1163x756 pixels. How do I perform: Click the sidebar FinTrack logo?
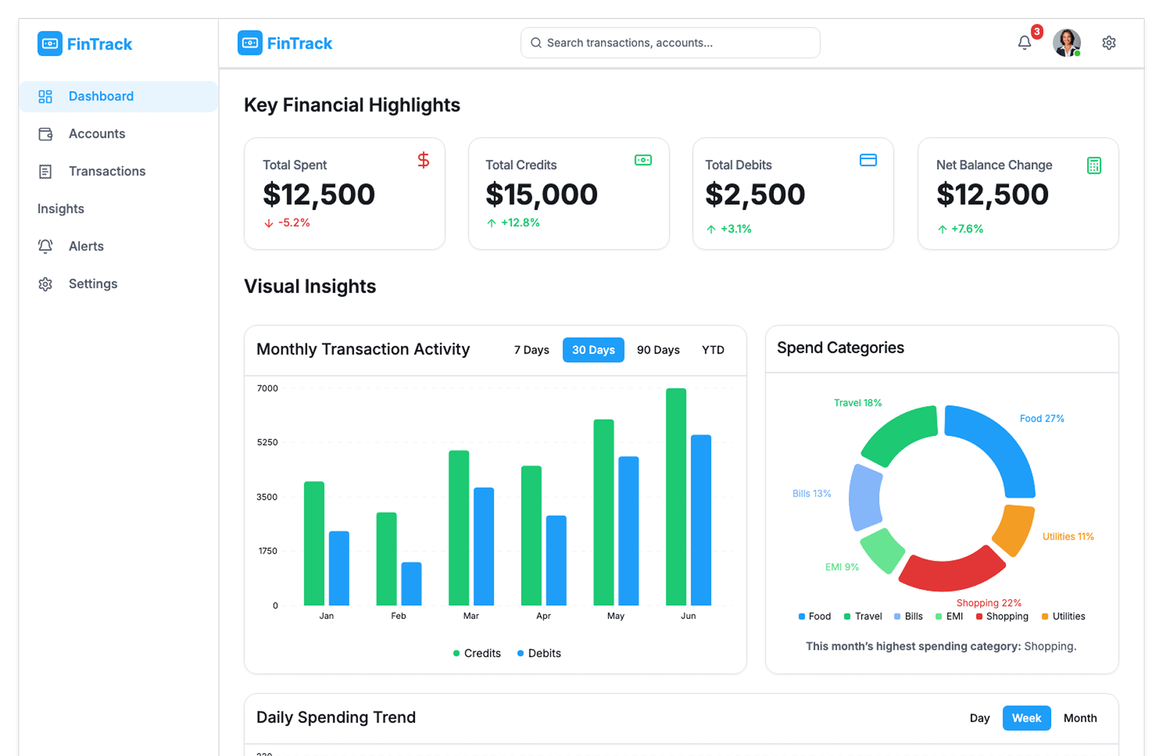click(x=85, y=44)
